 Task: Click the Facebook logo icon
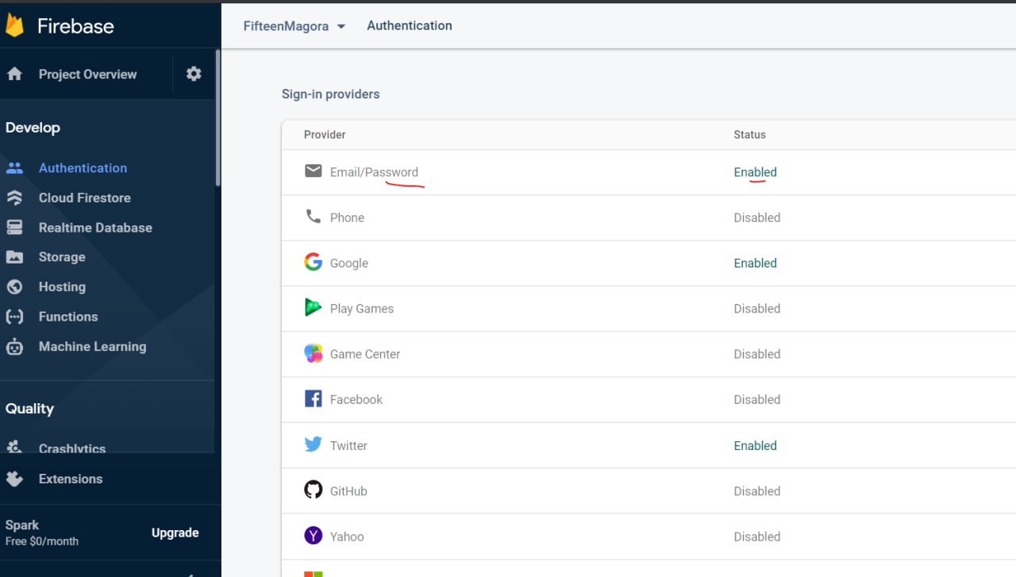click(x=314, y=398)
